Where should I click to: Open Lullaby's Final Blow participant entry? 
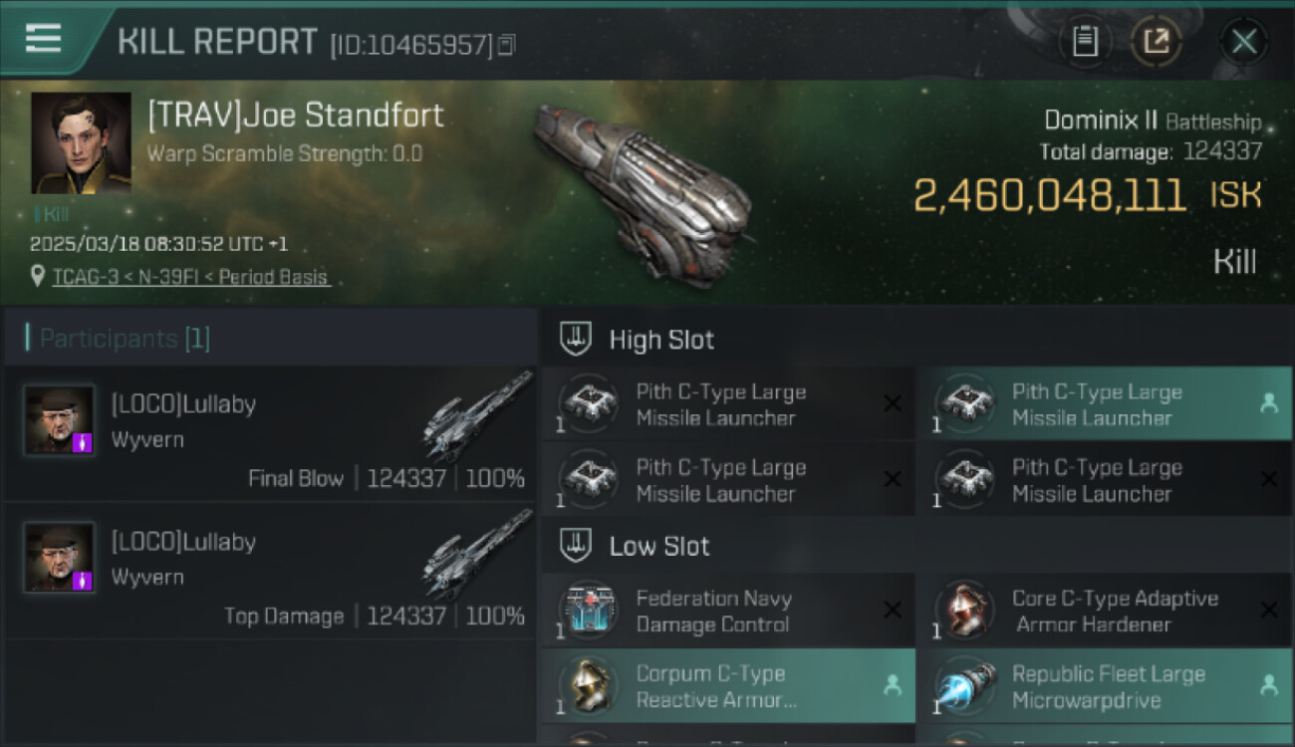click(271, 433)
